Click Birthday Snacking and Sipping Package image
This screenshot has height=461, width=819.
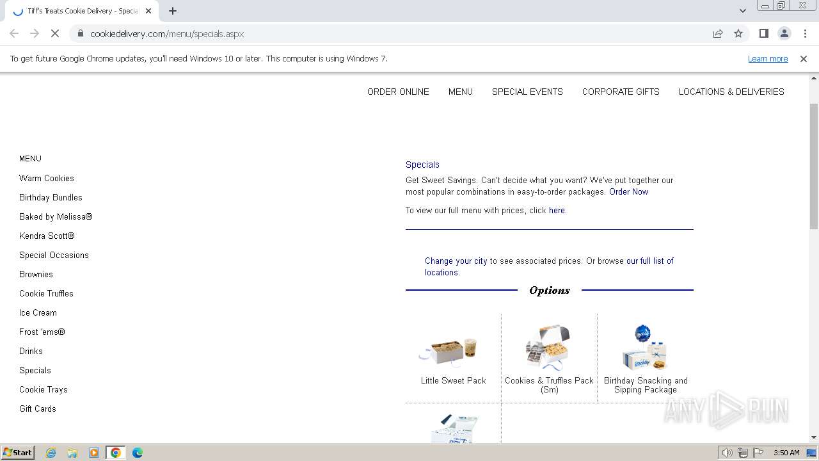pyautogui.click(x=645, y=347)
